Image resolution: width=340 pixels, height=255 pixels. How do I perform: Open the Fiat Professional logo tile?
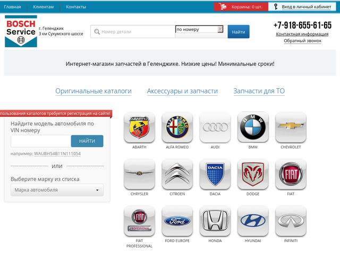tap(139, 221)
